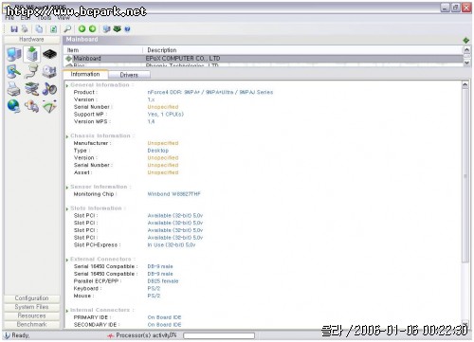
Task: Select the Mainboard row in item list
Action: 264,59
